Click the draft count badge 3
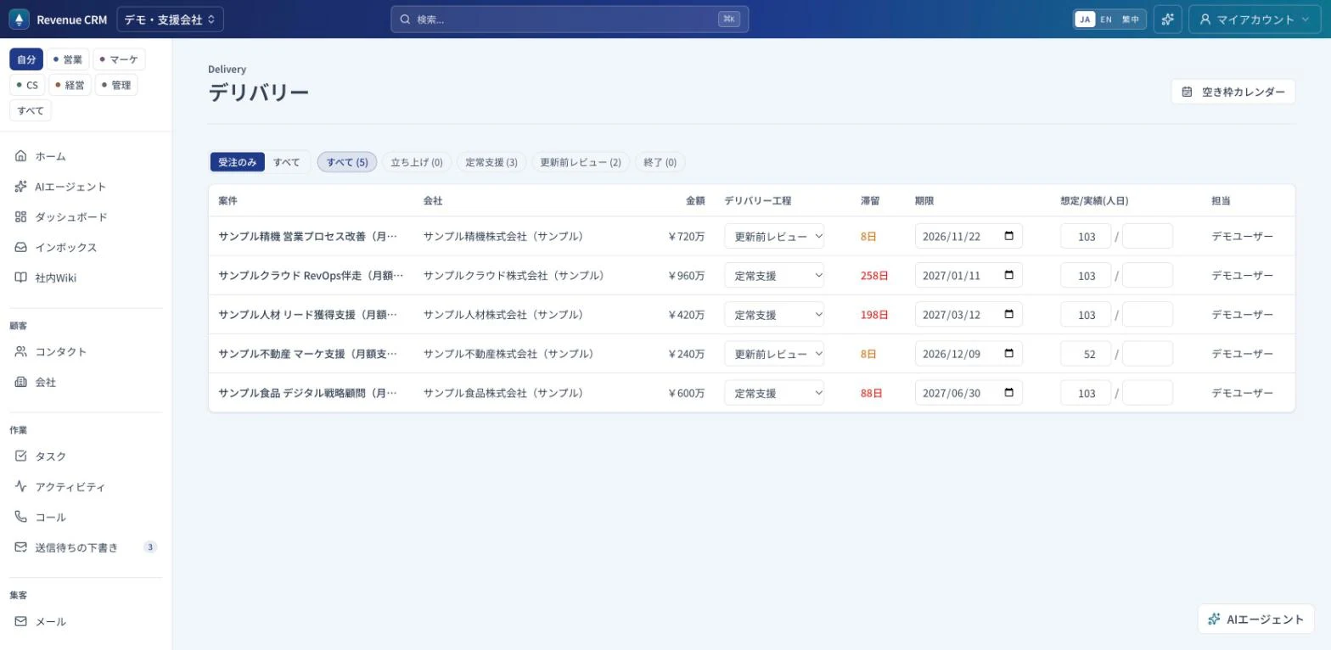 click(x=150, y=547)
